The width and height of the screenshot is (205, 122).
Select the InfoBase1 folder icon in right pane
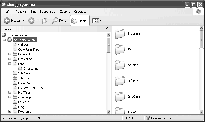[120, 96]
